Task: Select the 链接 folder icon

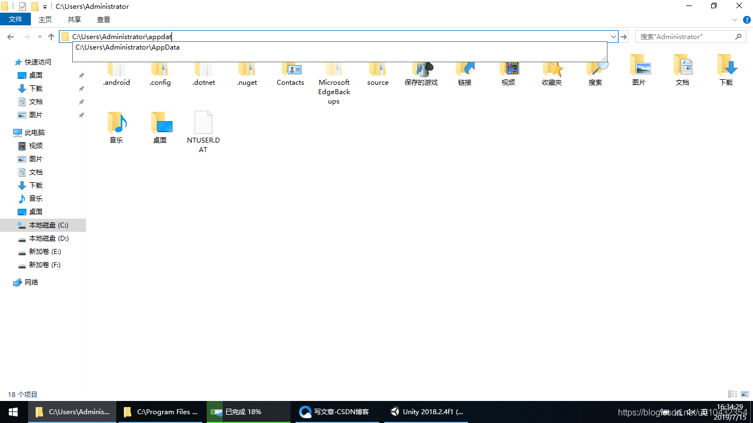Action: [465, 69]
